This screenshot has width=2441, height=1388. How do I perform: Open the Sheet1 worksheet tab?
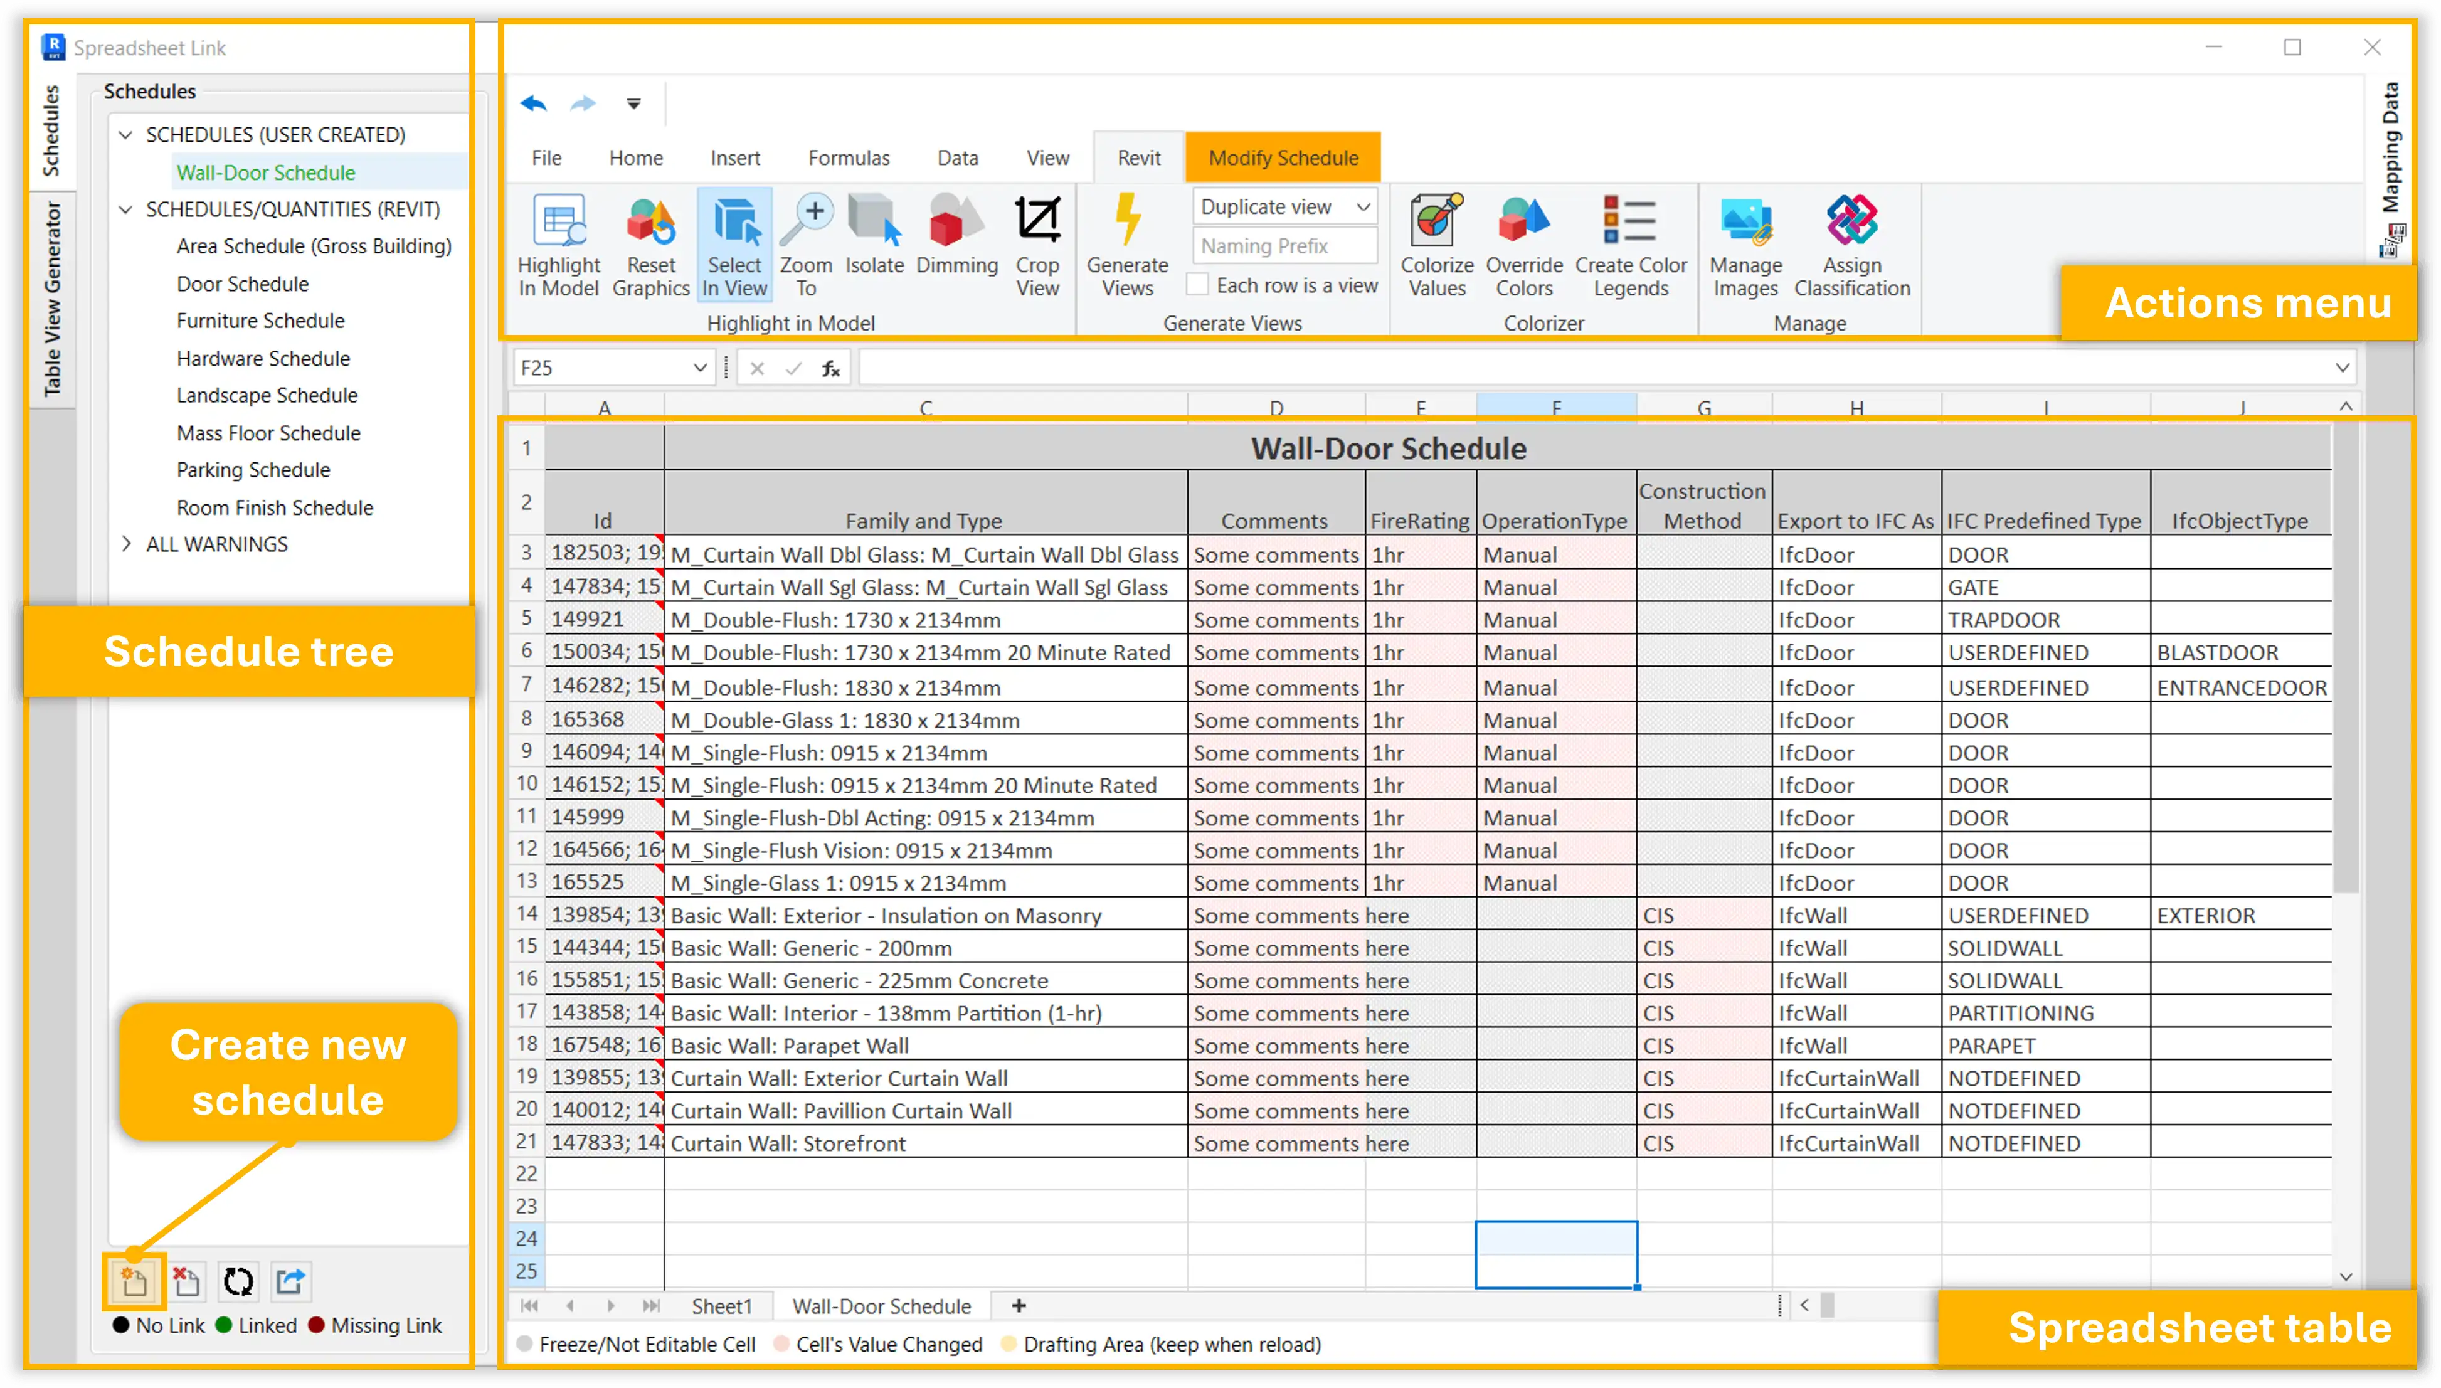(x=721, y=1306)
